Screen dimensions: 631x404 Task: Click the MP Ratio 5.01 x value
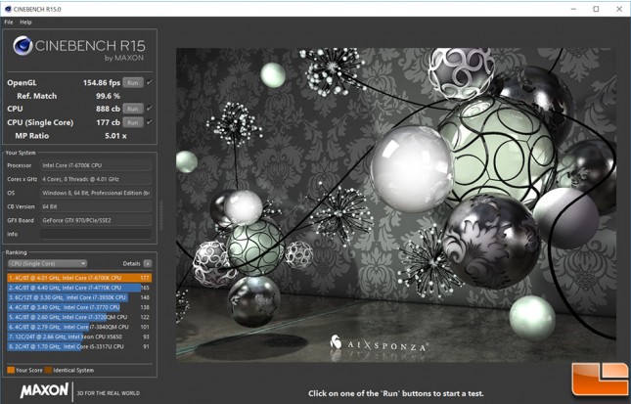pos(115,136)
